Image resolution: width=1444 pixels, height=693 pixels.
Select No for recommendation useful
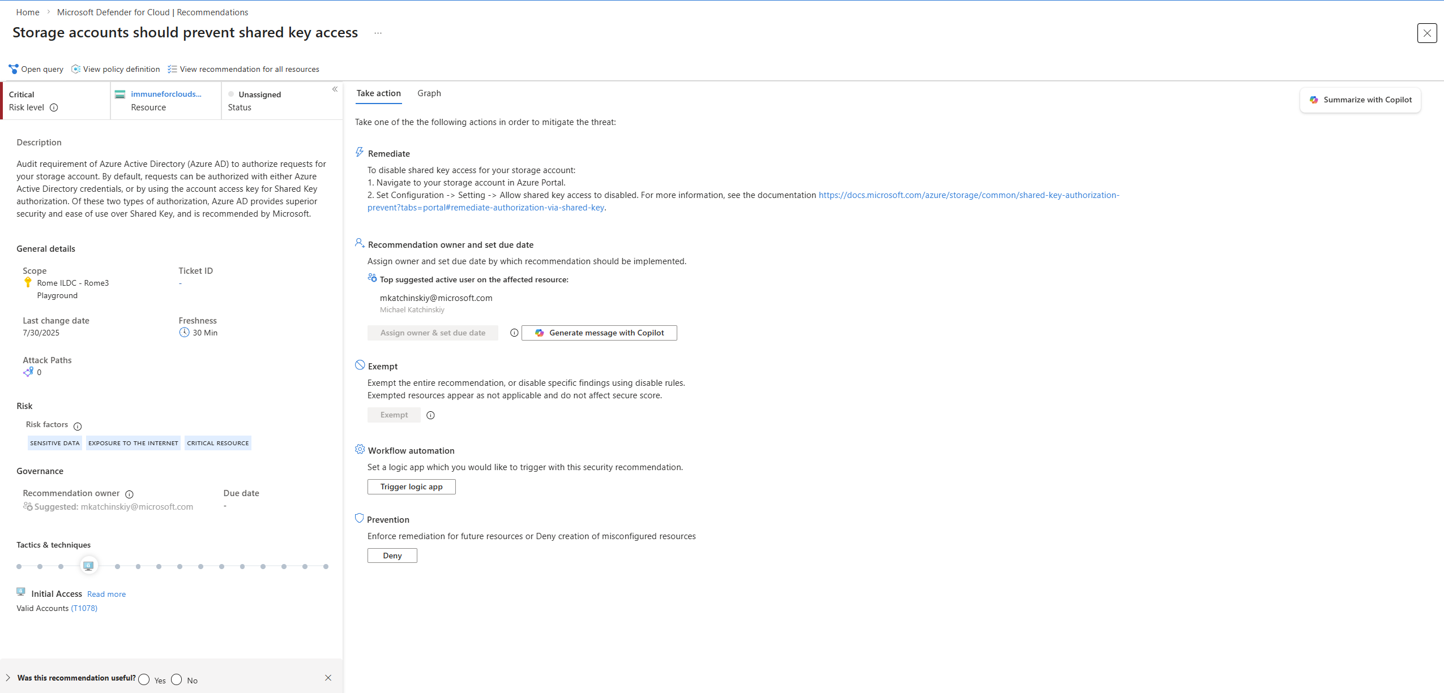pyautogui.click(x=177, y=679)
